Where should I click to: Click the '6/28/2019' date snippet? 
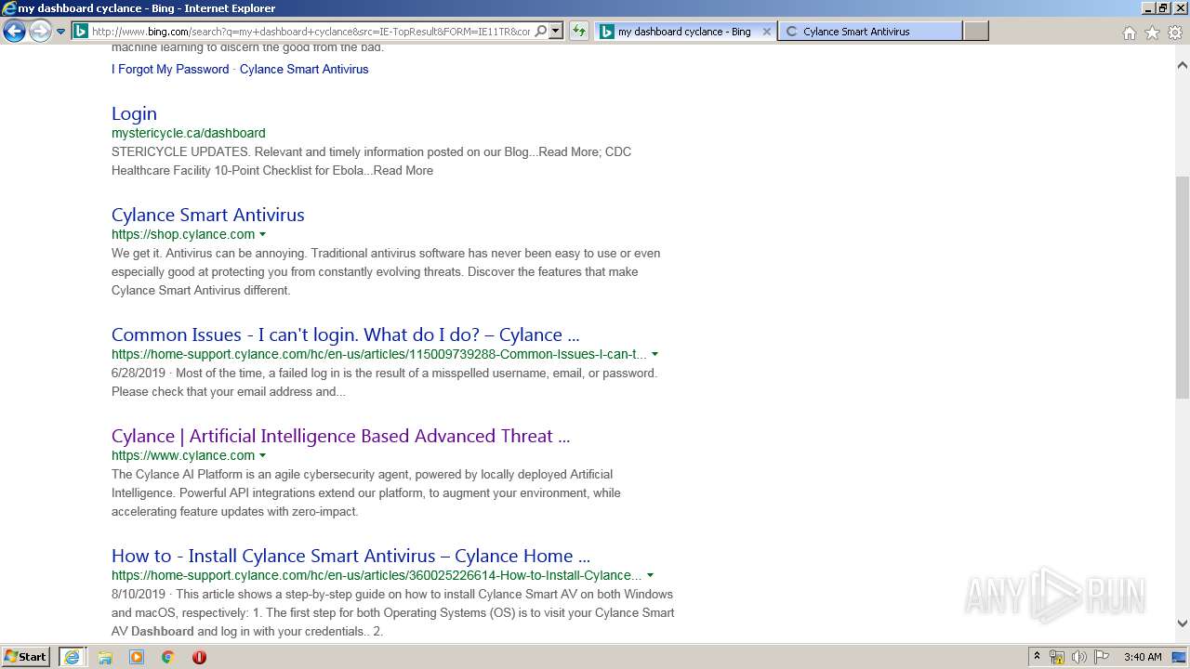[x=139, y=373]
